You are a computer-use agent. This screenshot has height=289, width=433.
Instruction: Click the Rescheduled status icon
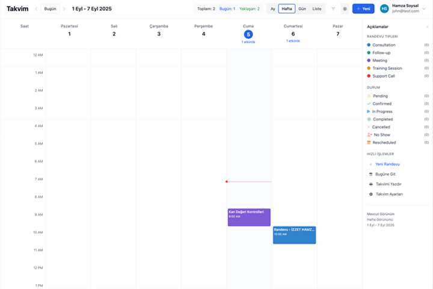(x=369, y=143)
